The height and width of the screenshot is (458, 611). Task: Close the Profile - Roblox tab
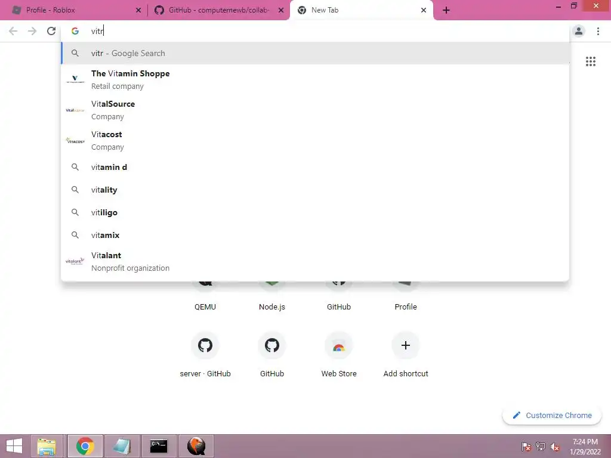coord(138,10)
